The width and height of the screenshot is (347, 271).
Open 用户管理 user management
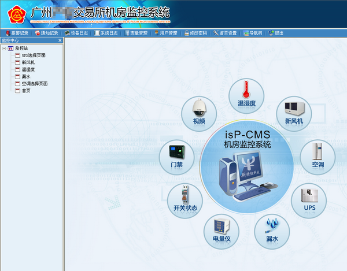click(x=166, y=33)
